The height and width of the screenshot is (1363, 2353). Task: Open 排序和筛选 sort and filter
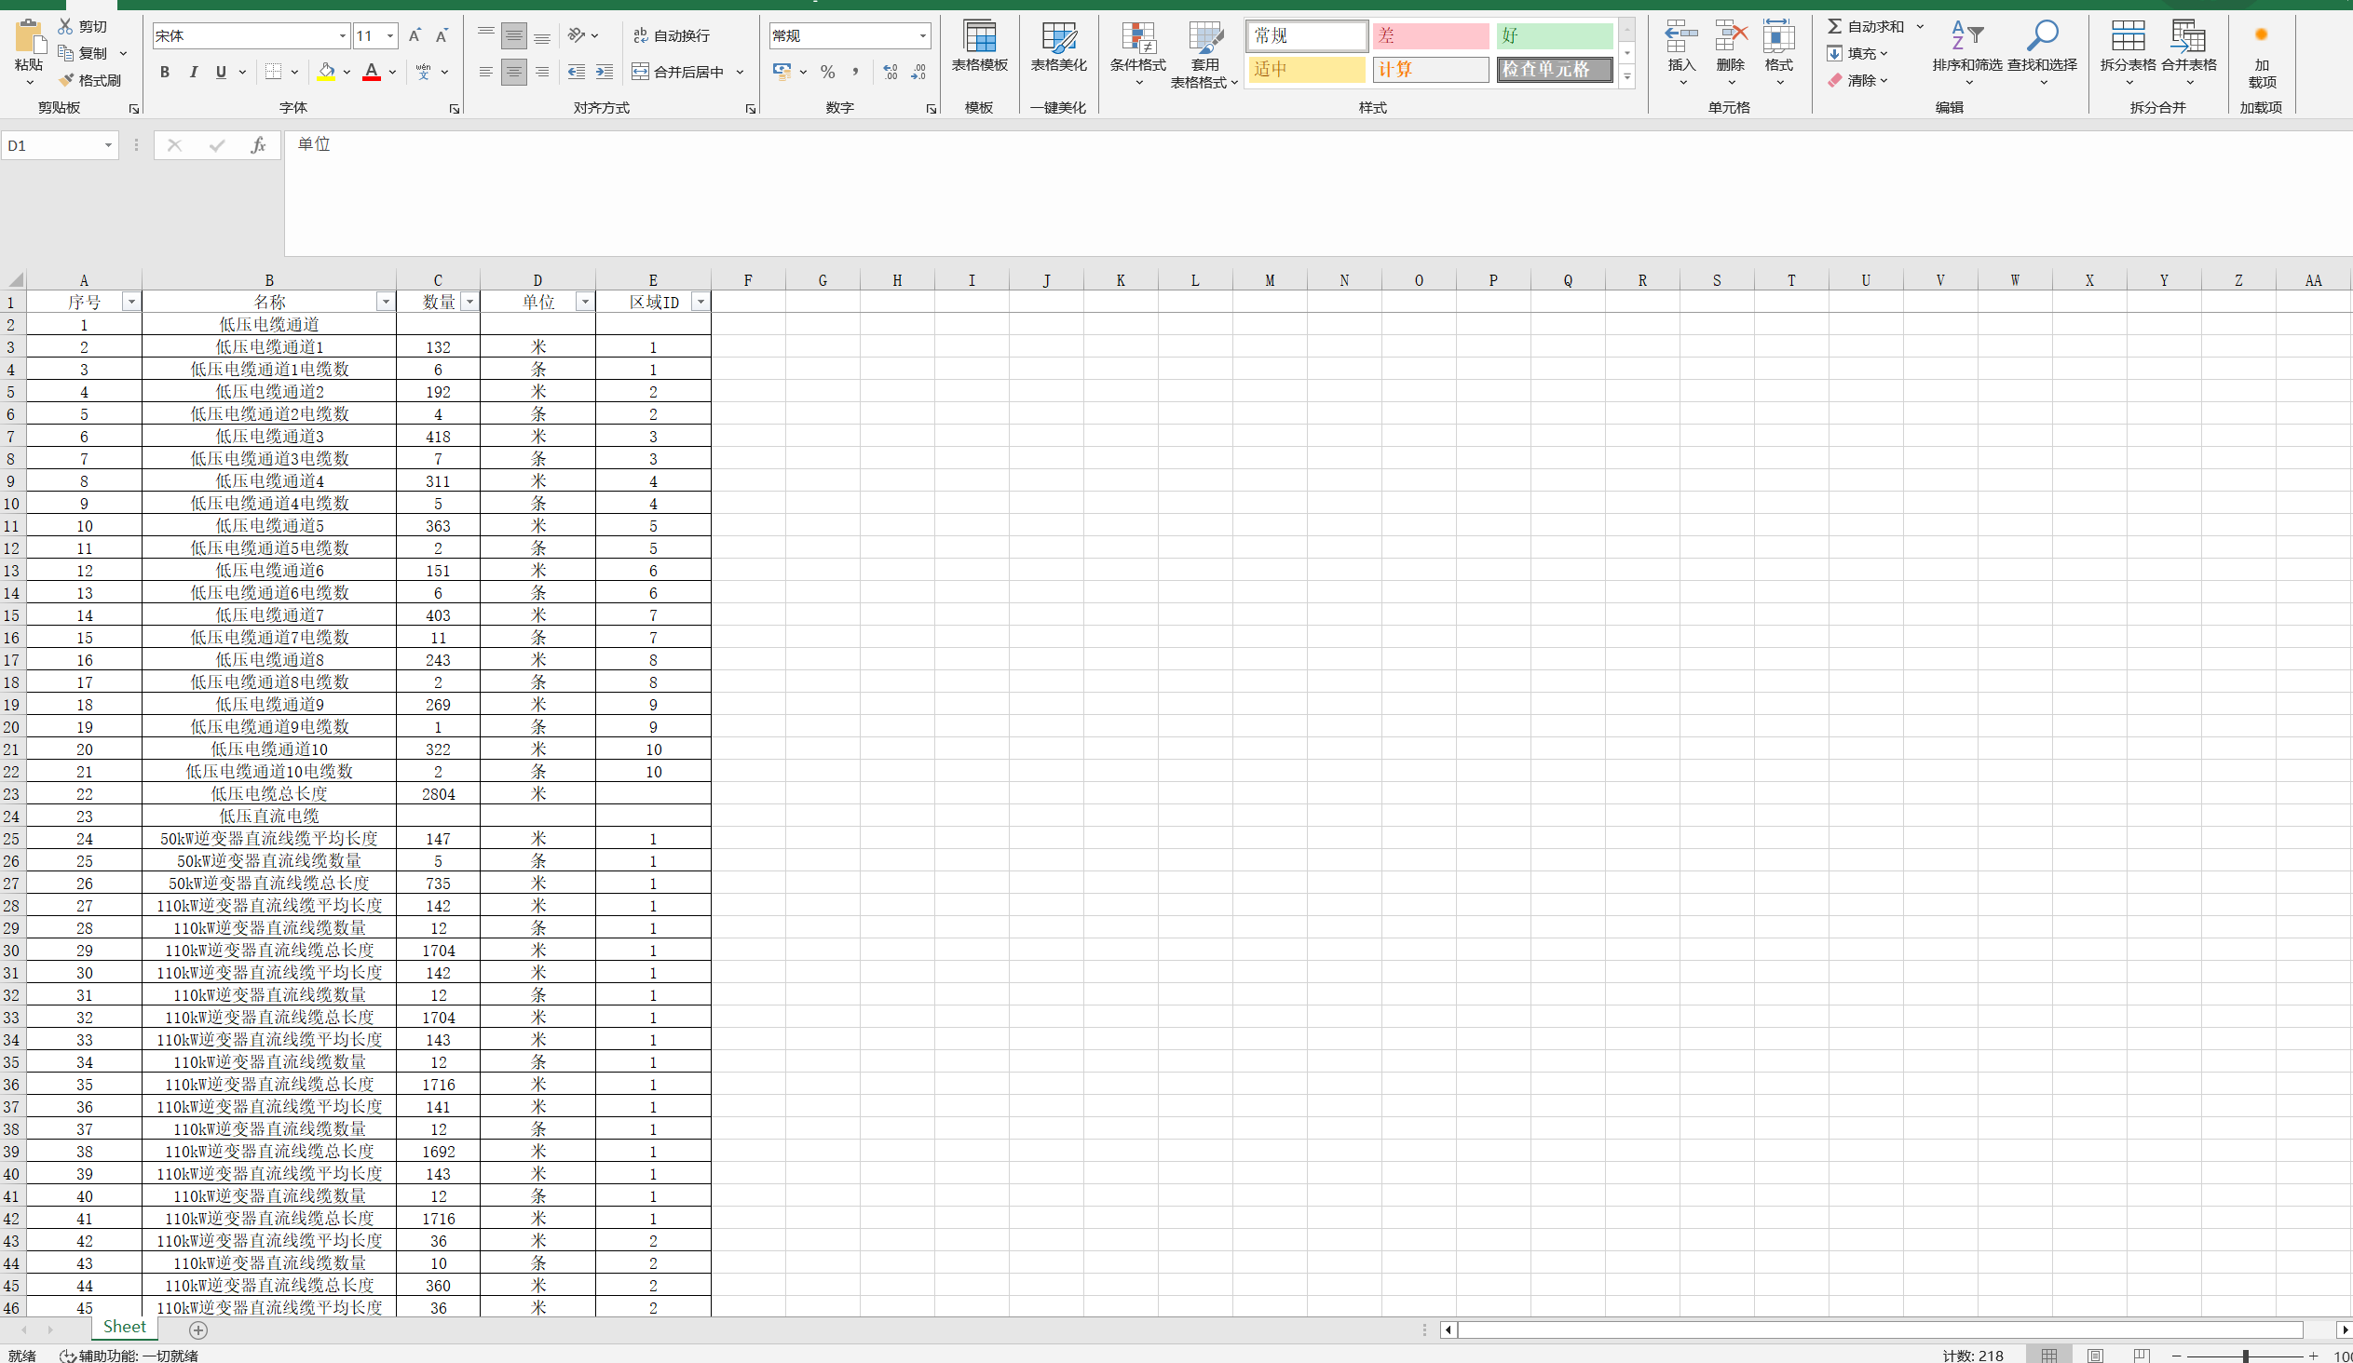coord(1967,54)
